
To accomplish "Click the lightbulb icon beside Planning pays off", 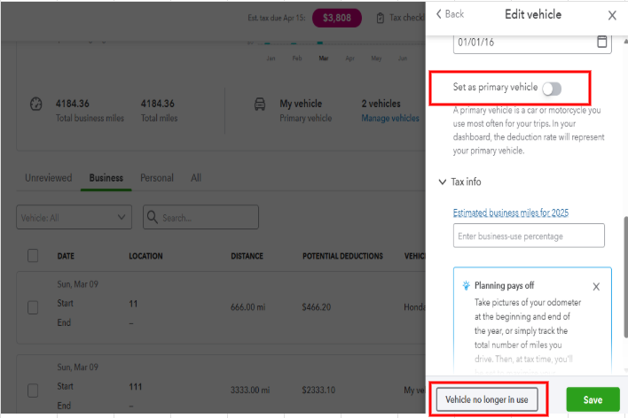I will [x=466, y=285].
